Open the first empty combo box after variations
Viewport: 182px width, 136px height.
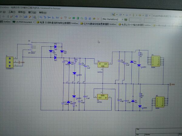pos(135,20)
